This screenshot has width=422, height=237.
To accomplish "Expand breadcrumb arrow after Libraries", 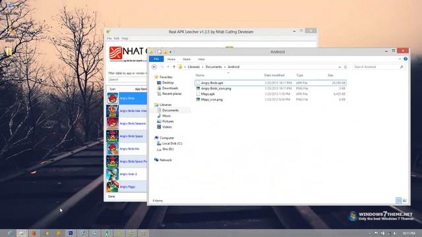I will click(202, 67).
